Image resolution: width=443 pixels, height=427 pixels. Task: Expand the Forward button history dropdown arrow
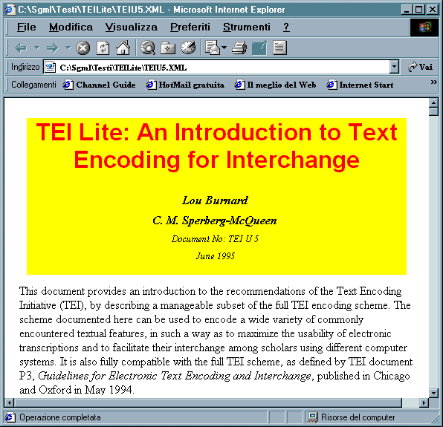pos(68,48)
